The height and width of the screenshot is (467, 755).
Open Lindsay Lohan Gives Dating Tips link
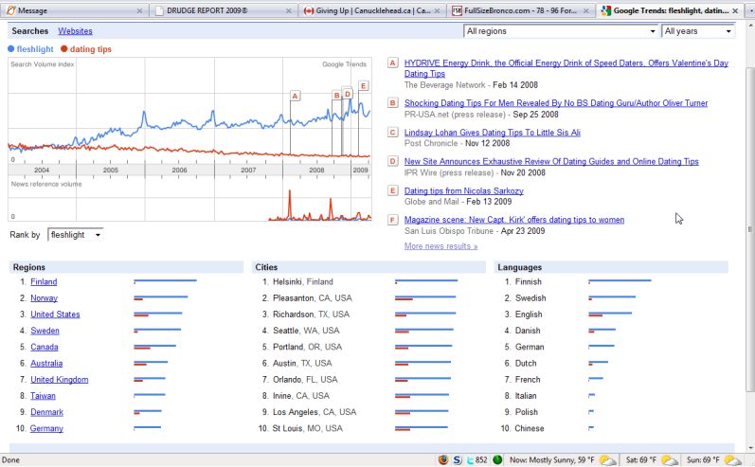point(492,133)
